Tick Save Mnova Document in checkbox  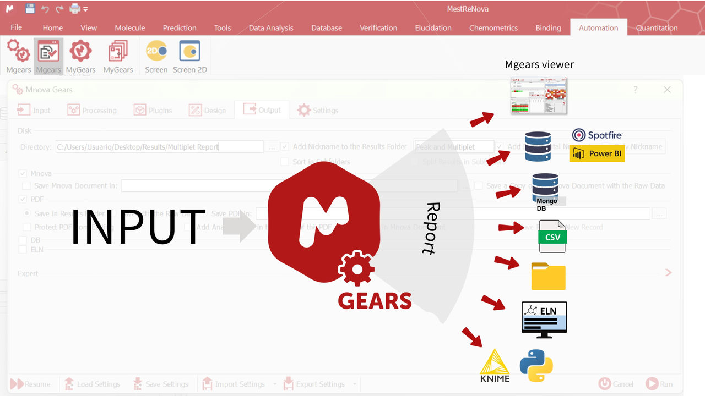pos(26,186)
